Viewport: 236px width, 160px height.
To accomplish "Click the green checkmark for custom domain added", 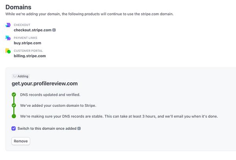I will click(x=14, y=105).
